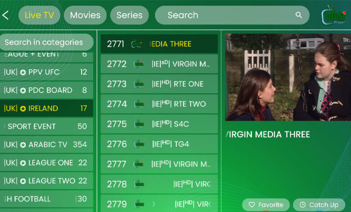This screenshot has width=351, height=212.
Task: Open the PPV UFC category
Action: tap(45, 72)
